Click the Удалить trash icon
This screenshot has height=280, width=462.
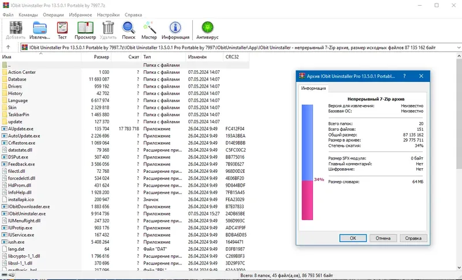click(108, 28)
